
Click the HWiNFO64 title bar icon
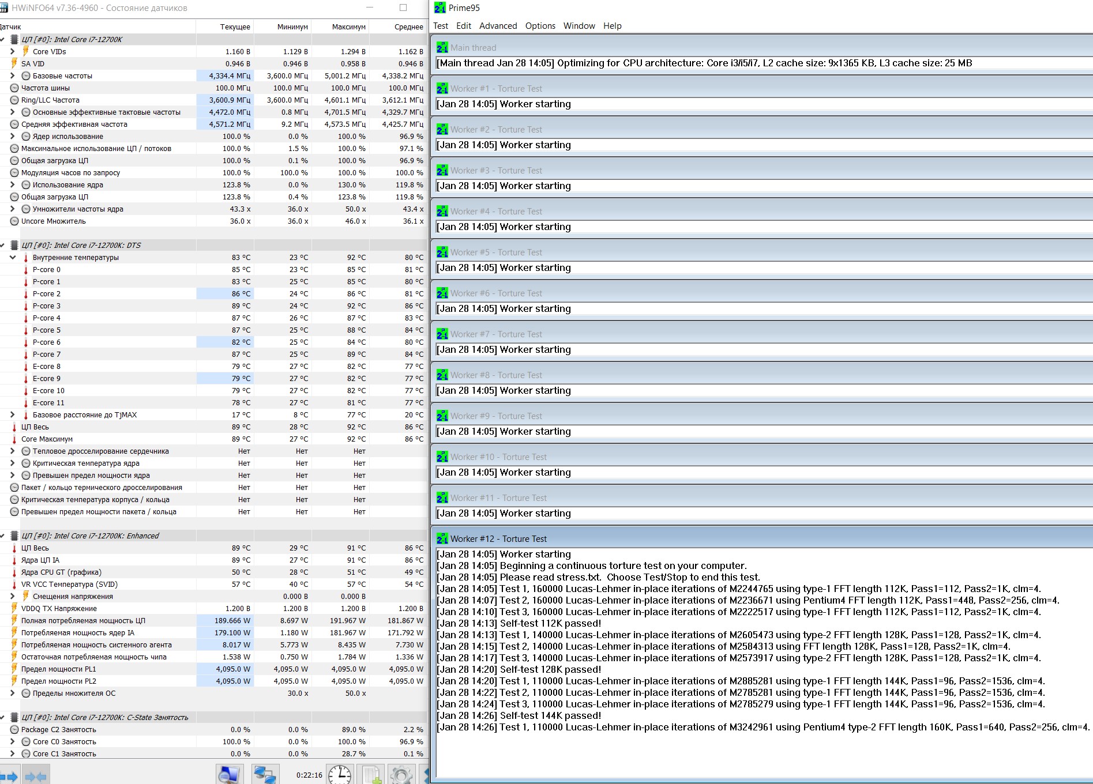[4, 8]
